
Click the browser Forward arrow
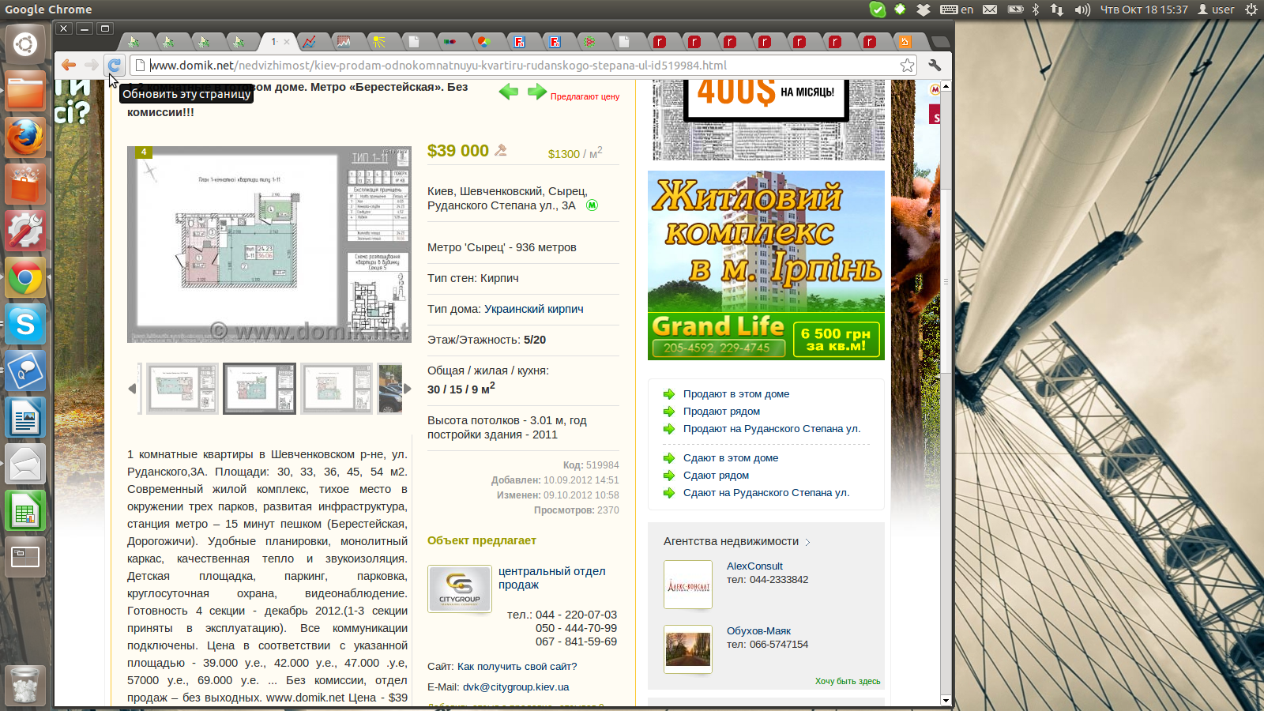[x=92, y=66]
